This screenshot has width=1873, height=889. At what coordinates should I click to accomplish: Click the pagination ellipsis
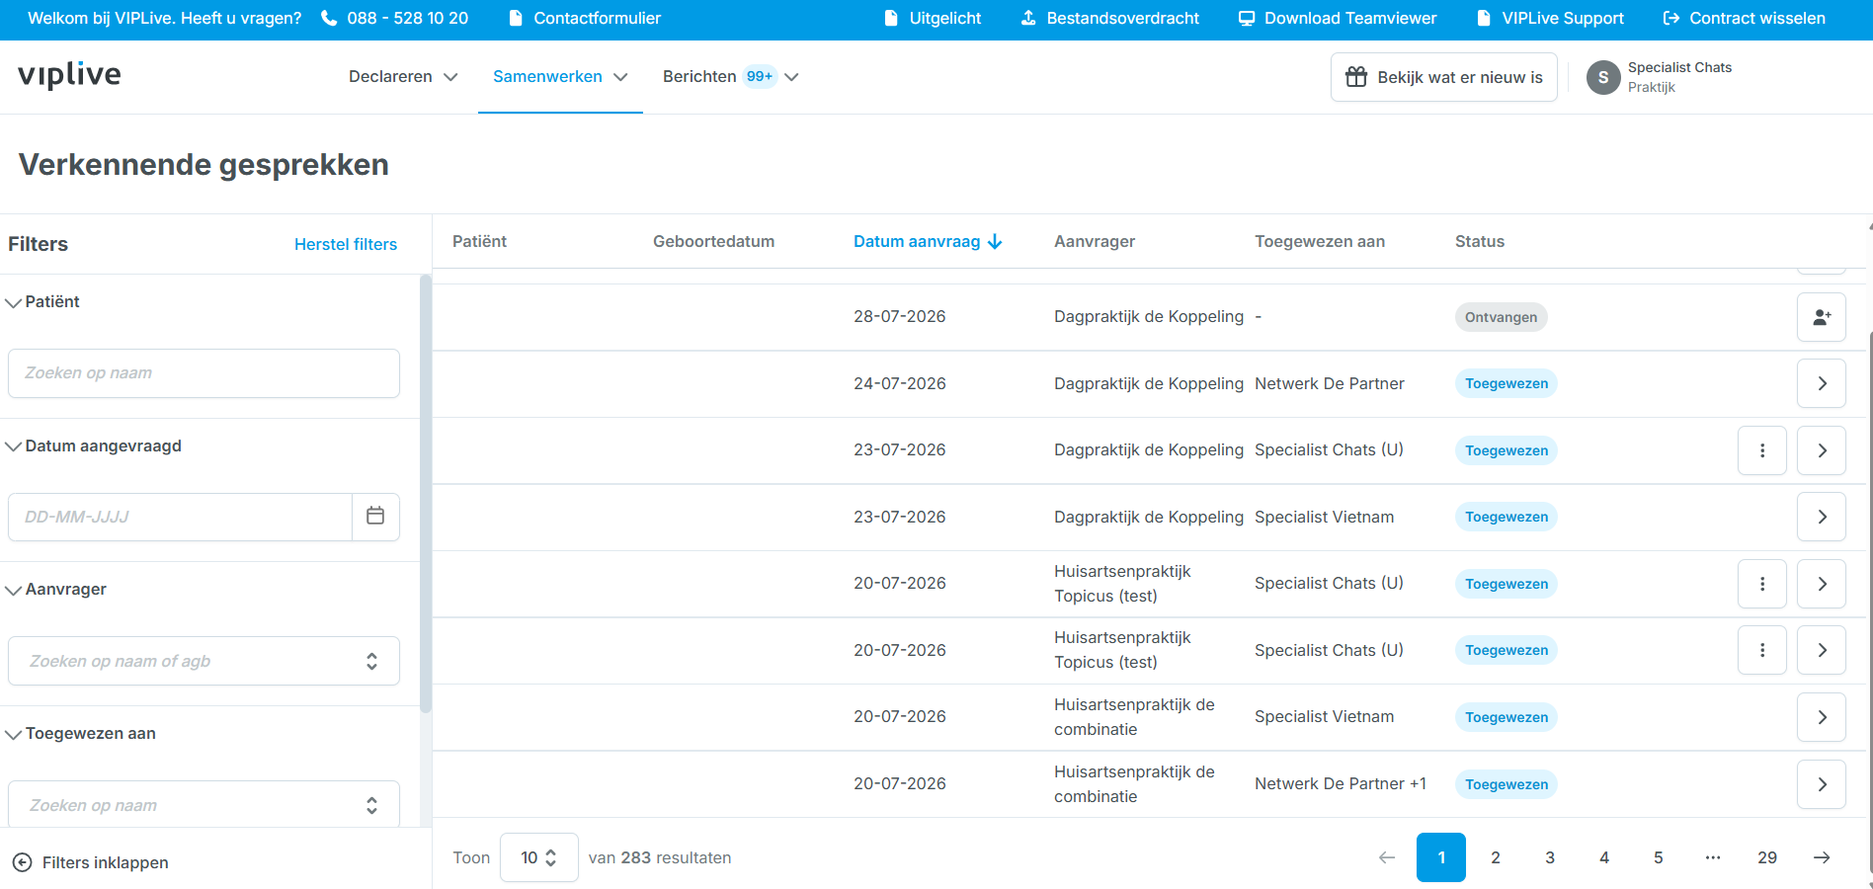pos(1713,857)
